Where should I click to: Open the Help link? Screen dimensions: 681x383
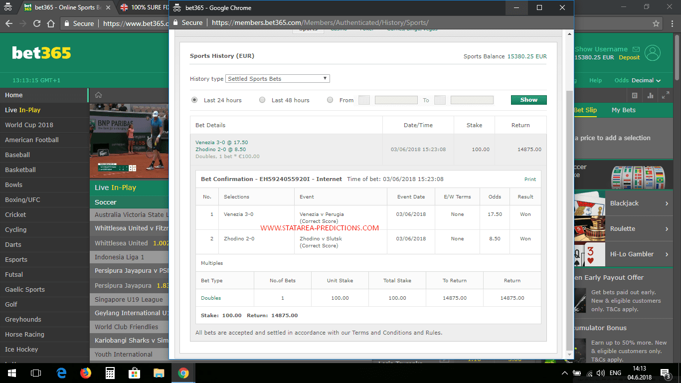(x=595, y=80)
